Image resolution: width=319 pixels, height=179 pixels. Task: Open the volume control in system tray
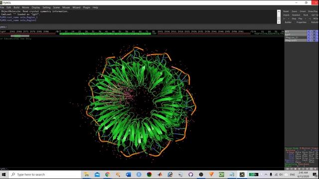point(281,175)
